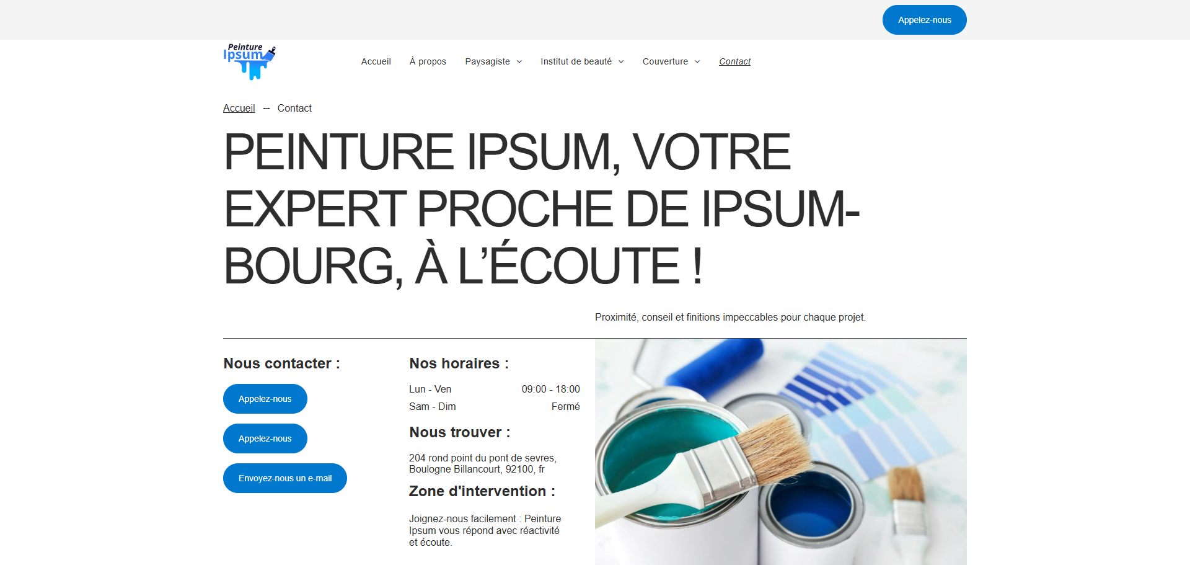Go to the À propos page
1190x565 pixels.
click(428, 61)
